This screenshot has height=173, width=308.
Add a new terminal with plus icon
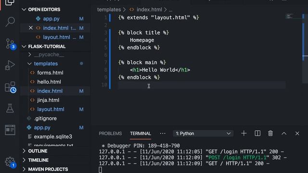tap(244, 134)
